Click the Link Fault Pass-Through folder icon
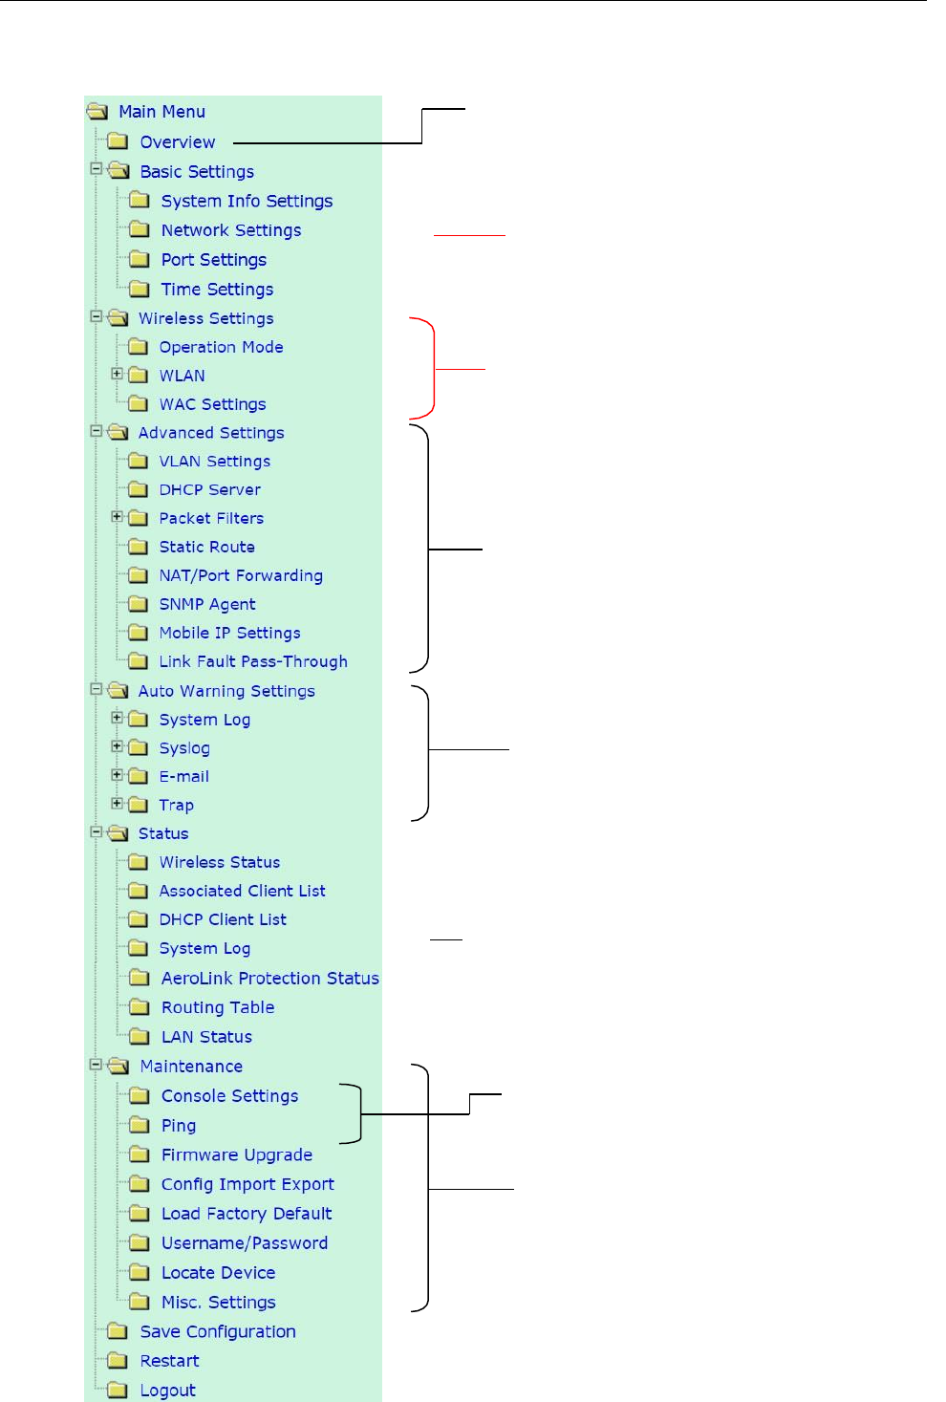Image resolution: width=946 pixels, height=1402 pixels. click(139, 661)
